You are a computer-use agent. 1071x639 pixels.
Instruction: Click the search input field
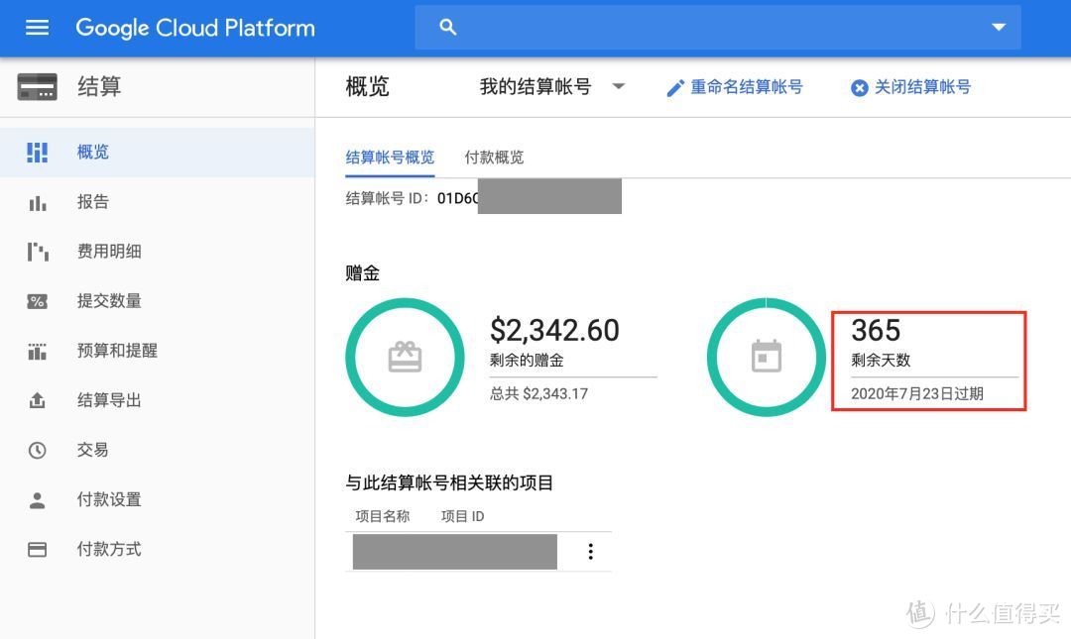(x=718, y=28)
